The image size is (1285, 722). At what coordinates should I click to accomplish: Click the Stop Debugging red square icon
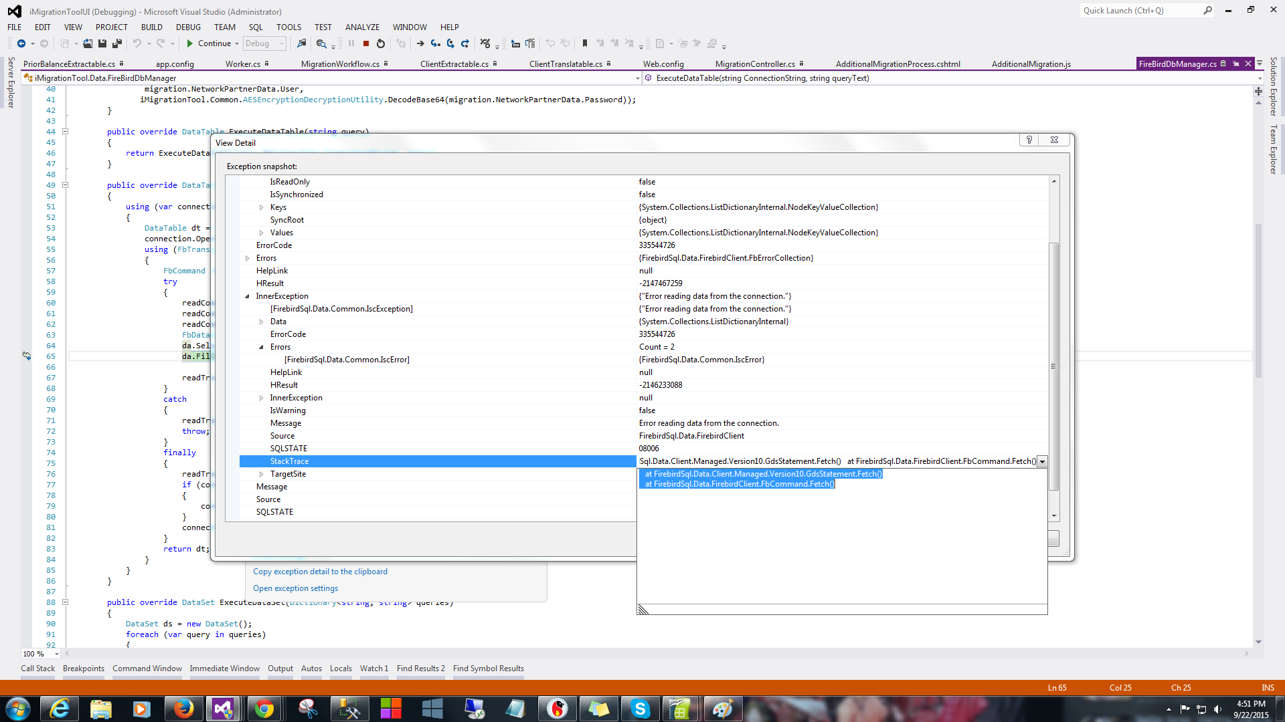[366, 43]
